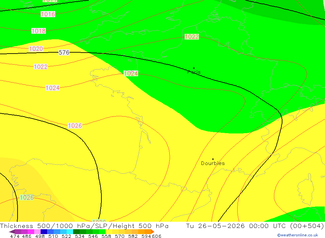Screen dimensions: 325x238
Task: Click the 1022 label below the 1020 label
Action: tap(41, 67)
